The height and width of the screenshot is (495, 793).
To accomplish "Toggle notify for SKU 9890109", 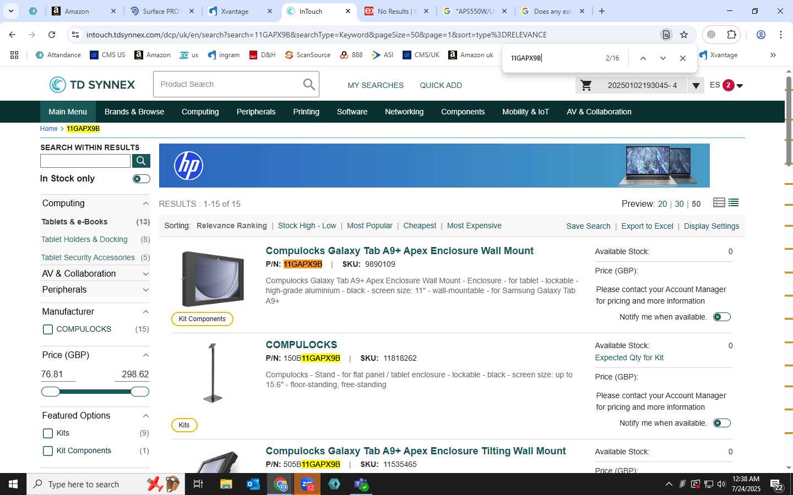I will point(722,317).
